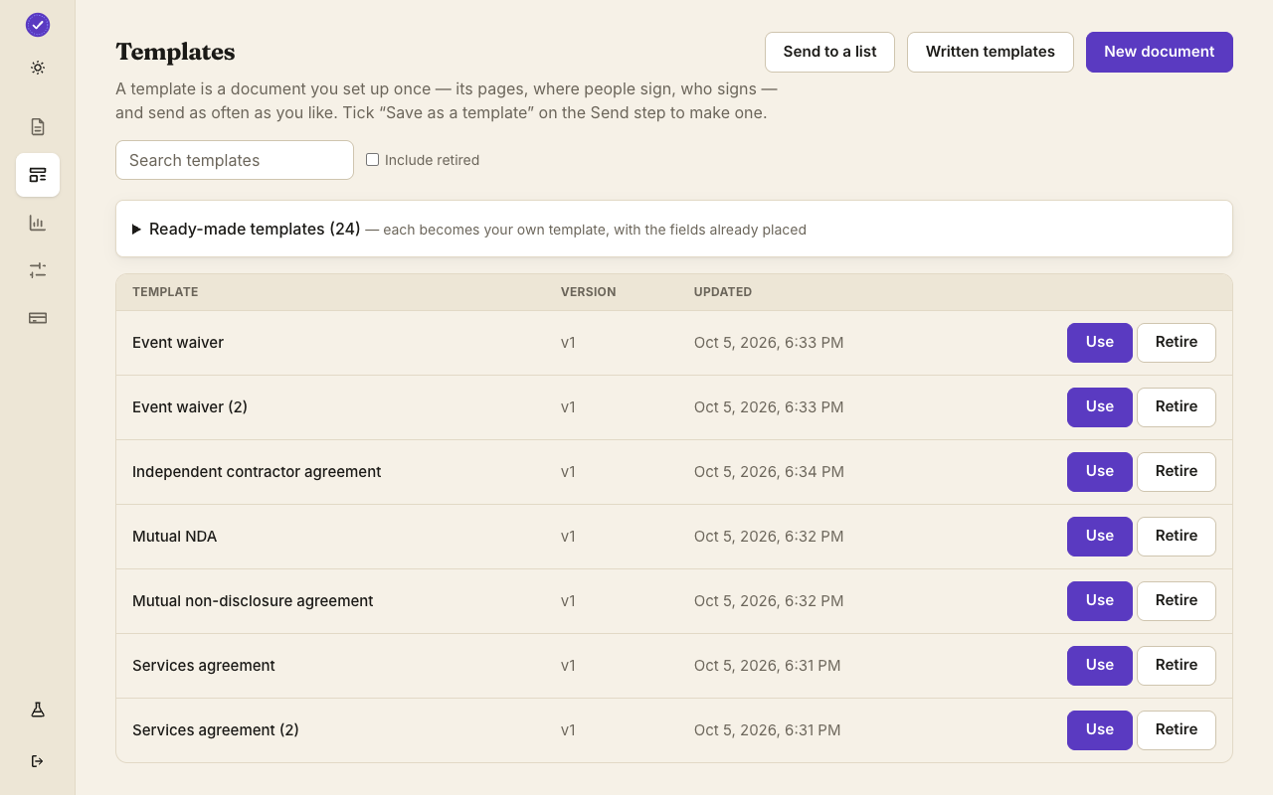The width and height of the screenshot is (1273, 795).
Task: Click the Oct 5, 2026, 6:34 PM timestamp
Action: (769, 472)
